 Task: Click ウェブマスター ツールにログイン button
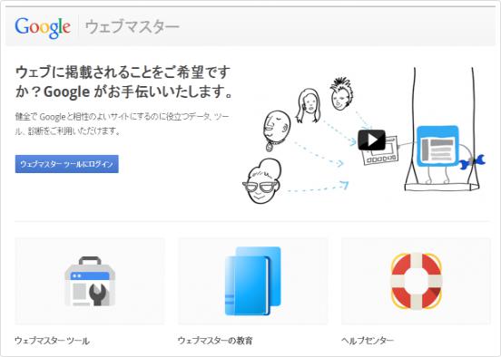pyautogui.click(x=67, y=164)
